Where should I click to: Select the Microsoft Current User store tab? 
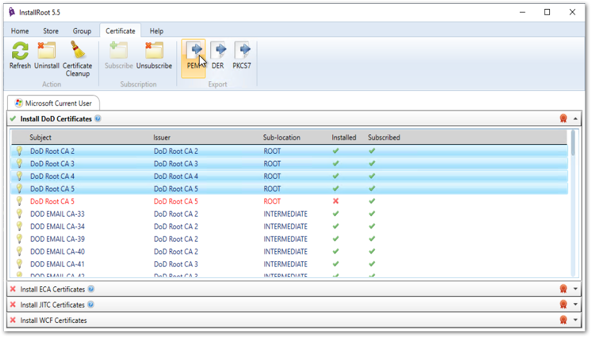[53, 103]
